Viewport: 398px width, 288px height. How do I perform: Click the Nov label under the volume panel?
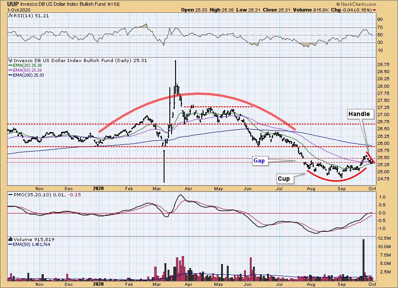tap(39, 284)
